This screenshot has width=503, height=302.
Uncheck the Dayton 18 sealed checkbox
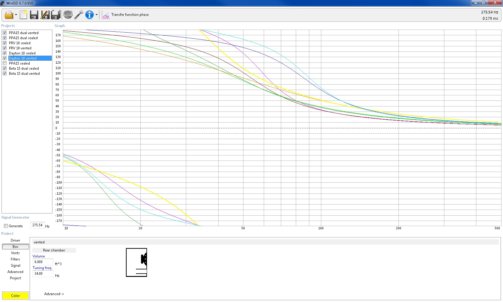(5, 53)
